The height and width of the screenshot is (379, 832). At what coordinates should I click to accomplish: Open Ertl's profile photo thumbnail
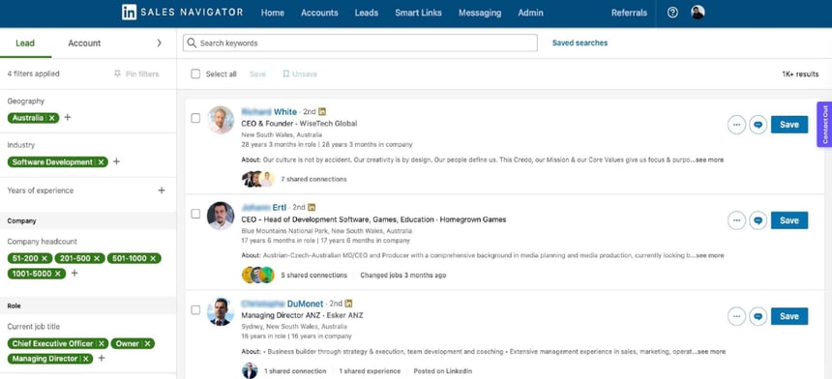pyautogui.click(x=221, y=216)
